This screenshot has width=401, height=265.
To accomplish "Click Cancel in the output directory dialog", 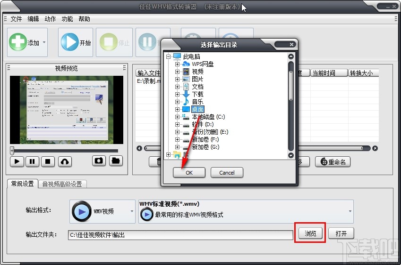I will pos(227,172).
